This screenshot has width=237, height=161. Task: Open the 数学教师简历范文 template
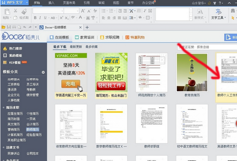pyautogui.click(x=111, y=124)
